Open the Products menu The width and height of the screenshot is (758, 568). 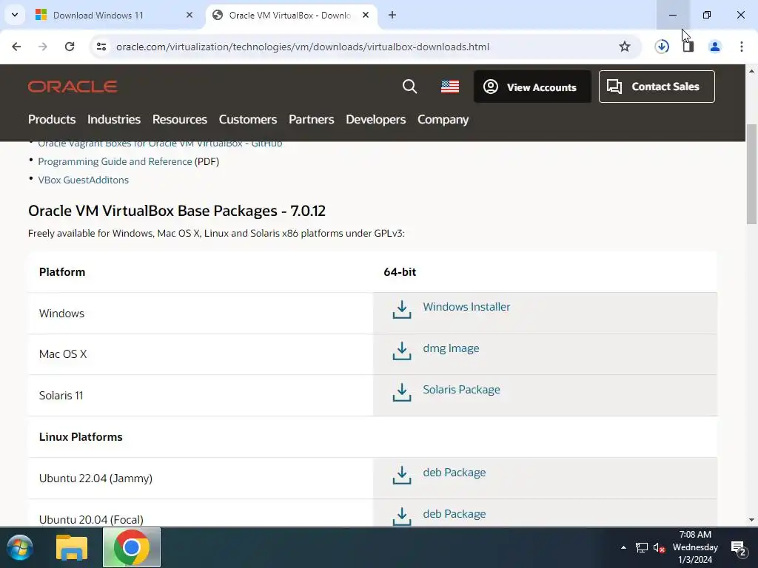(52, 119)
